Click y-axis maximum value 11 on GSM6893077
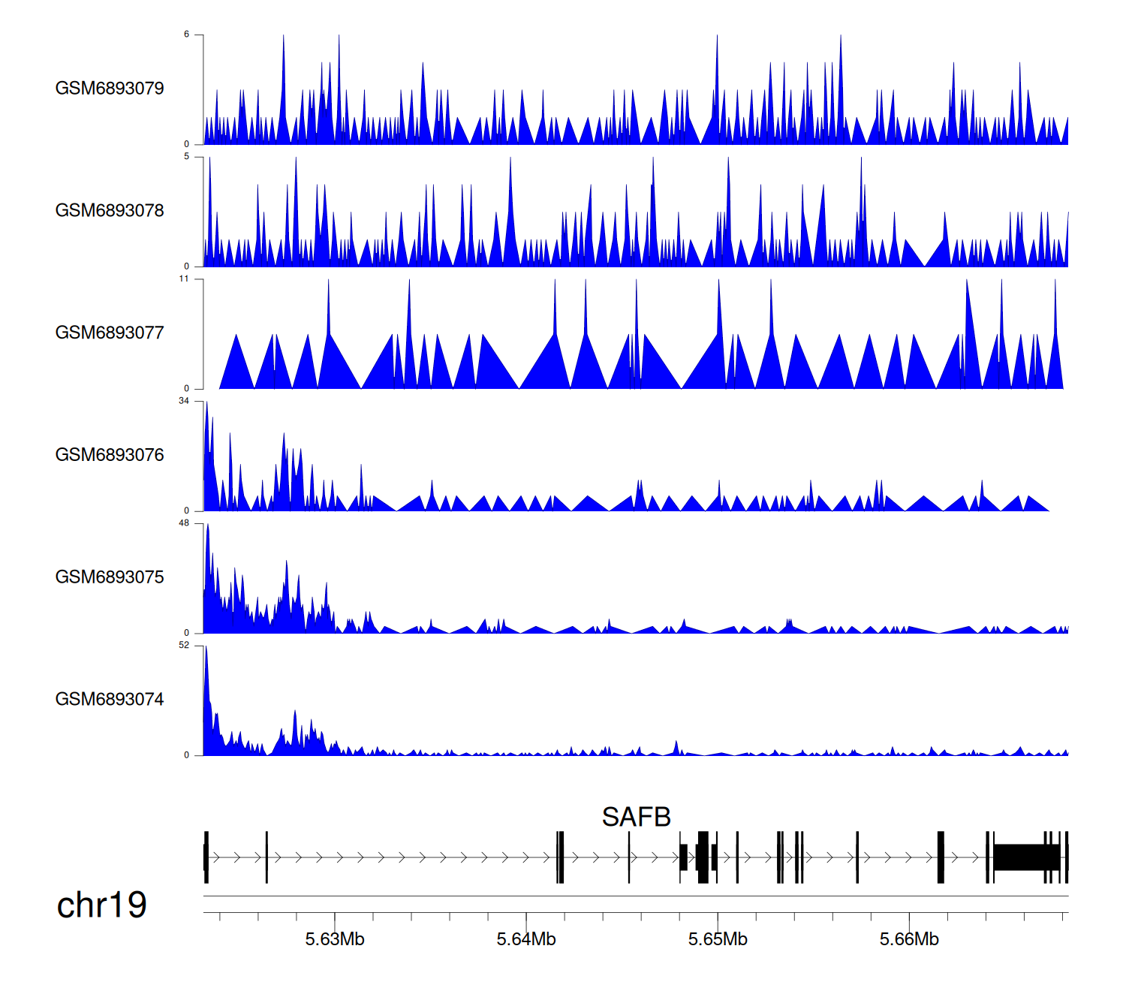This screenshot has width=1126, height=991. (184, 279)
